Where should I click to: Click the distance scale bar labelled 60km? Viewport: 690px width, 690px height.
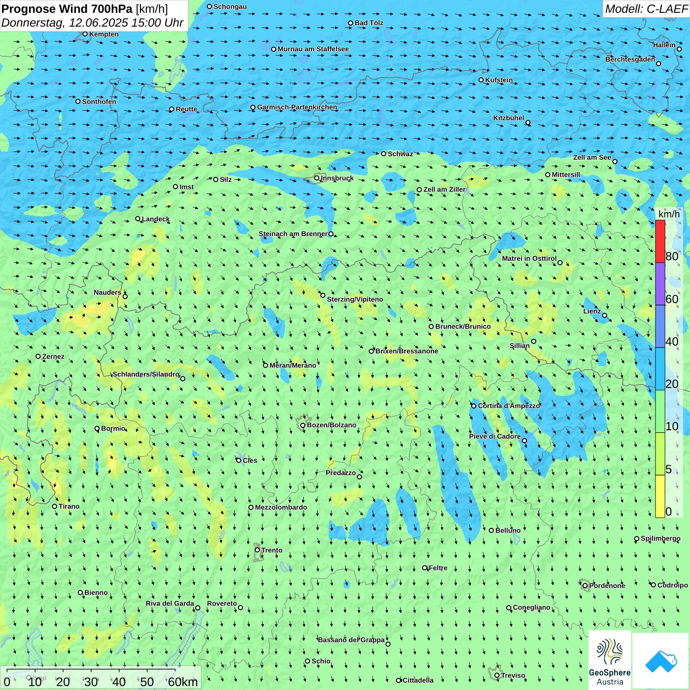click(x=101, y=678)
